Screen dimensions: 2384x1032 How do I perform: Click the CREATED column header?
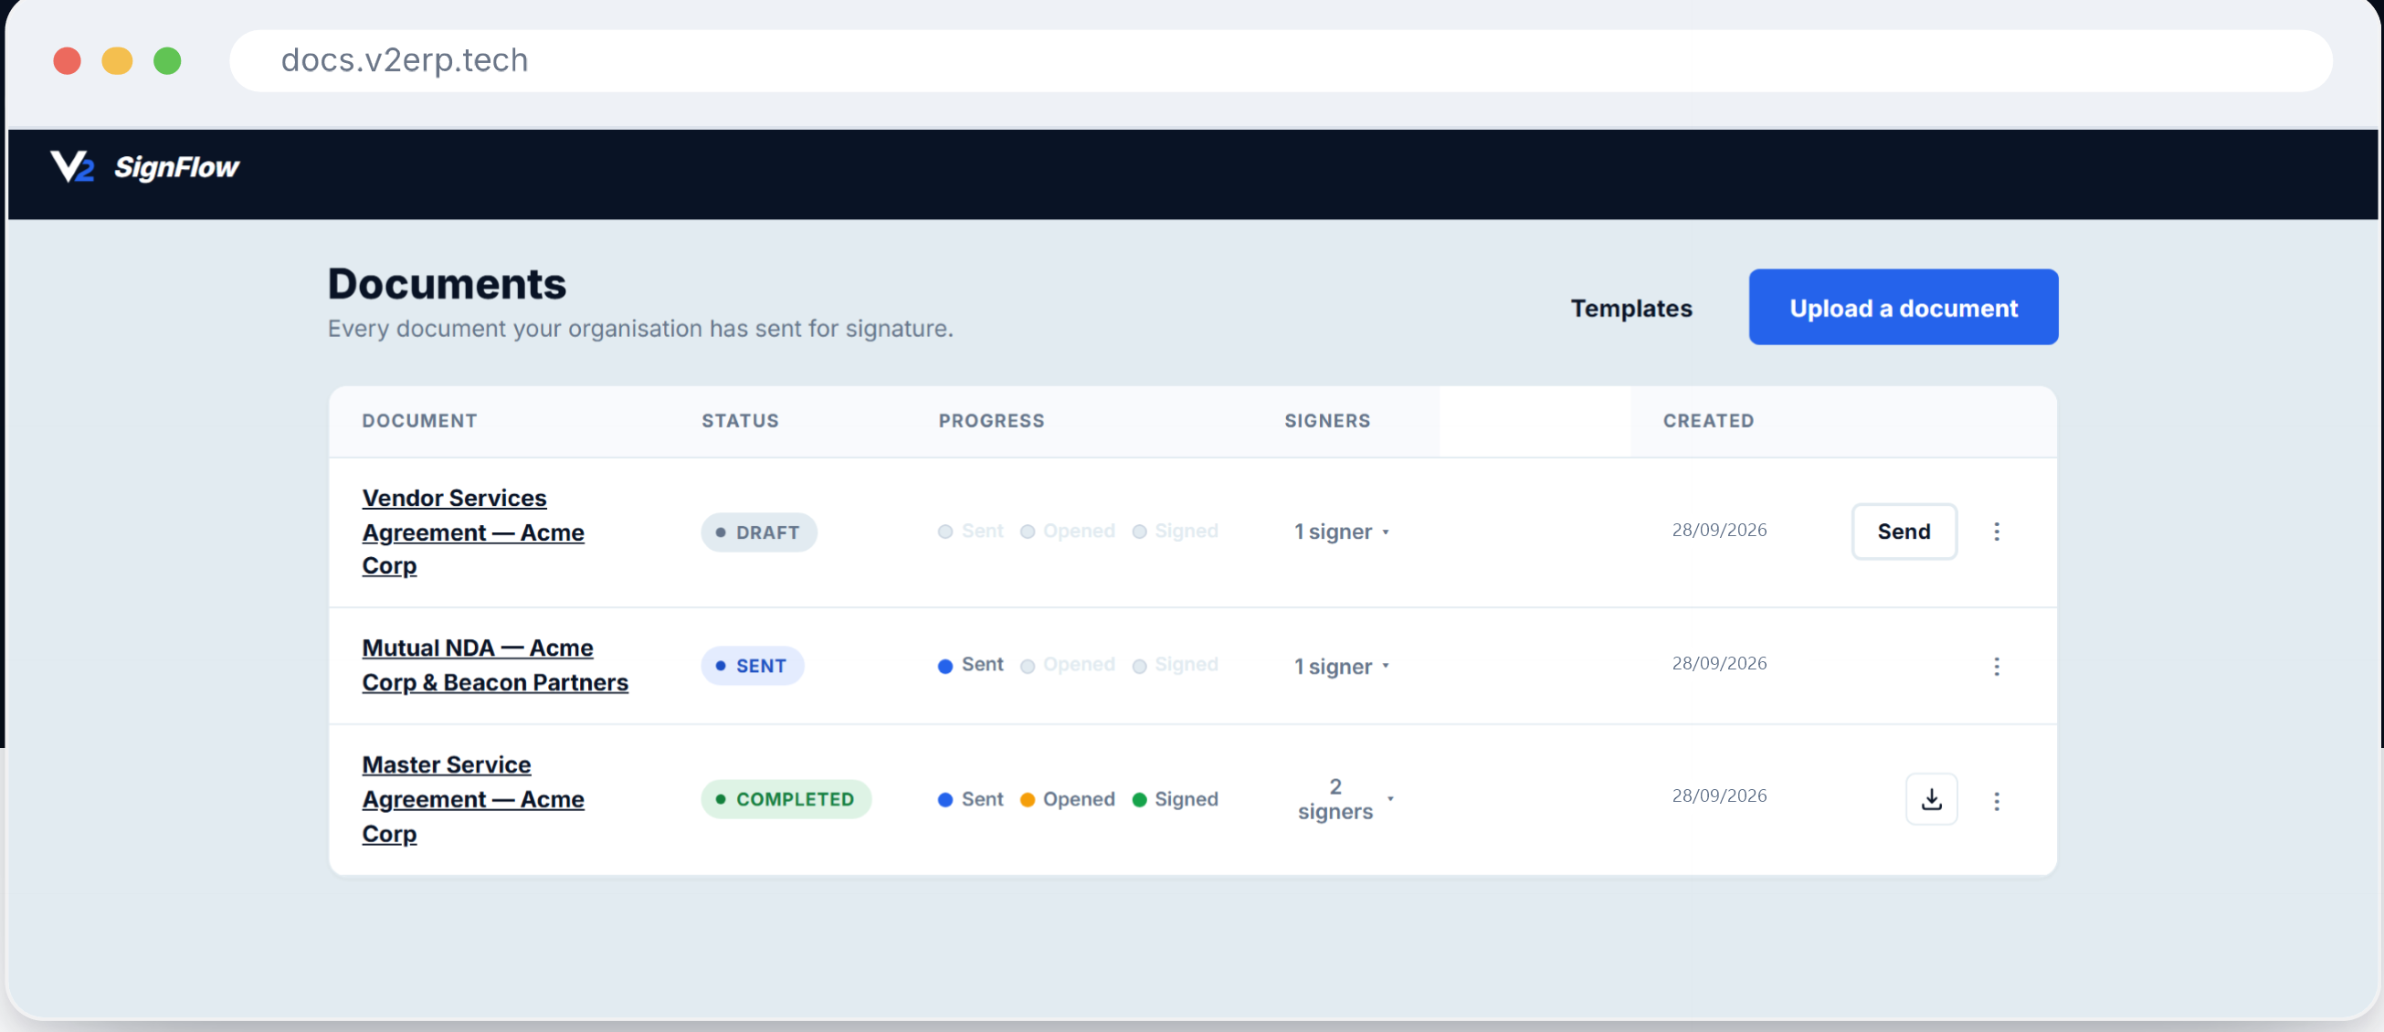[1707, 420]
